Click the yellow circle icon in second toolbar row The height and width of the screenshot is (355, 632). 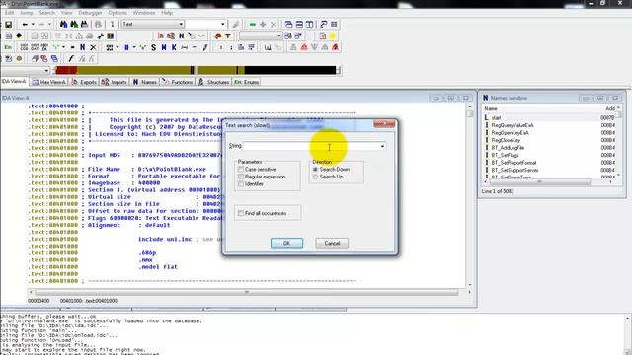tap(333, 35)
